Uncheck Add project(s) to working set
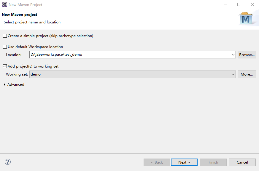This screenshot has width=259, height=171. click(5, 66)
